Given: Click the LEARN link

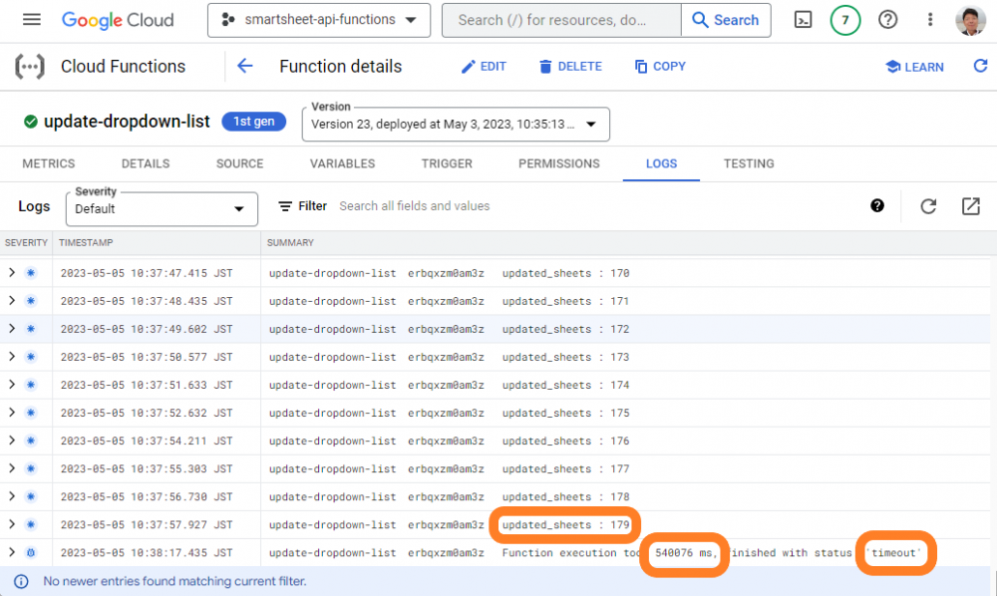Looking at the screenshot, I should pyautogui.click(x=914, y=66).
